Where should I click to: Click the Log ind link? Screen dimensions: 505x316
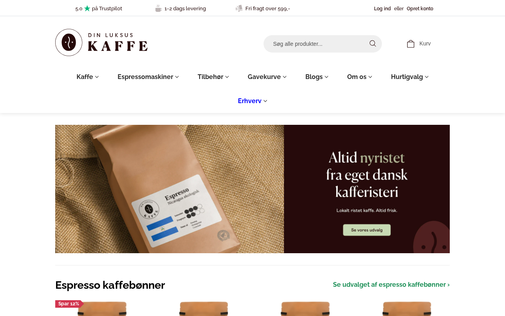(382, 9)
